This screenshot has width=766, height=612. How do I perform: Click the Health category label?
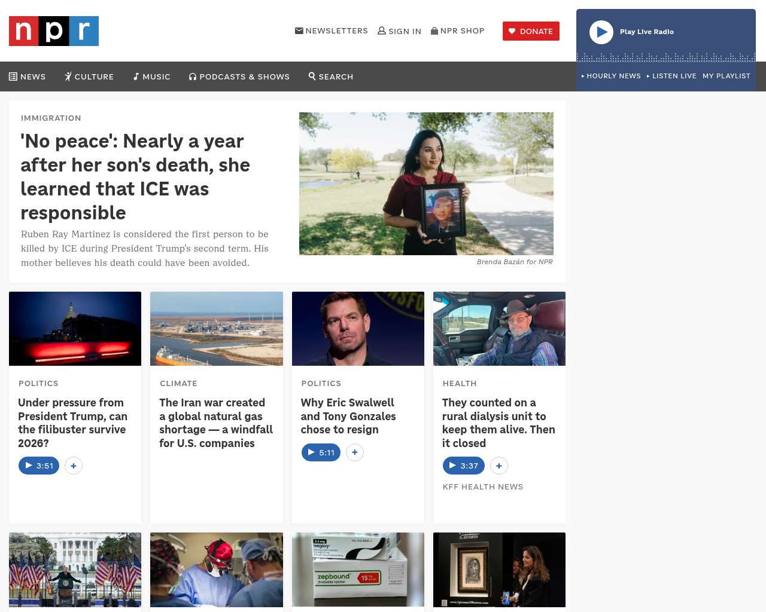(460, 383)
